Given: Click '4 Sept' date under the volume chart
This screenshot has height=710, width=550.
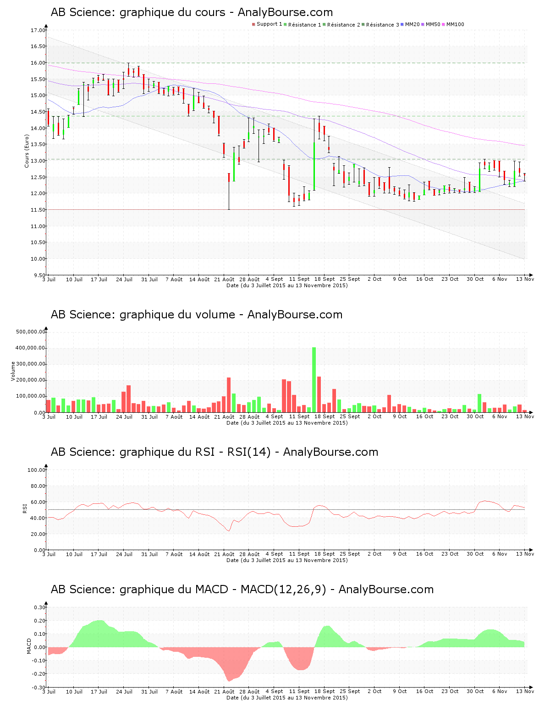Looking at the screenshot, I should point(275,417).
